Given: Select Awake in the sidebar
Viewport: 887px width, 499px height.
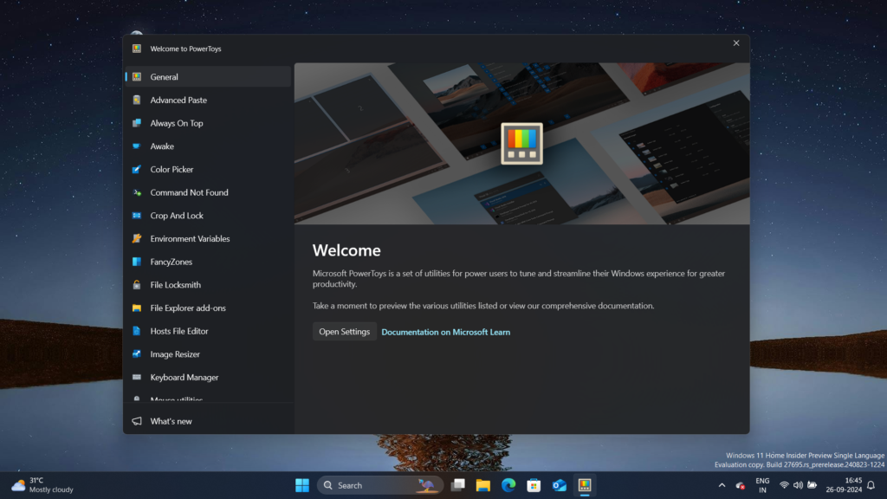Looking at the screenshot, I should tap(208, 146).
